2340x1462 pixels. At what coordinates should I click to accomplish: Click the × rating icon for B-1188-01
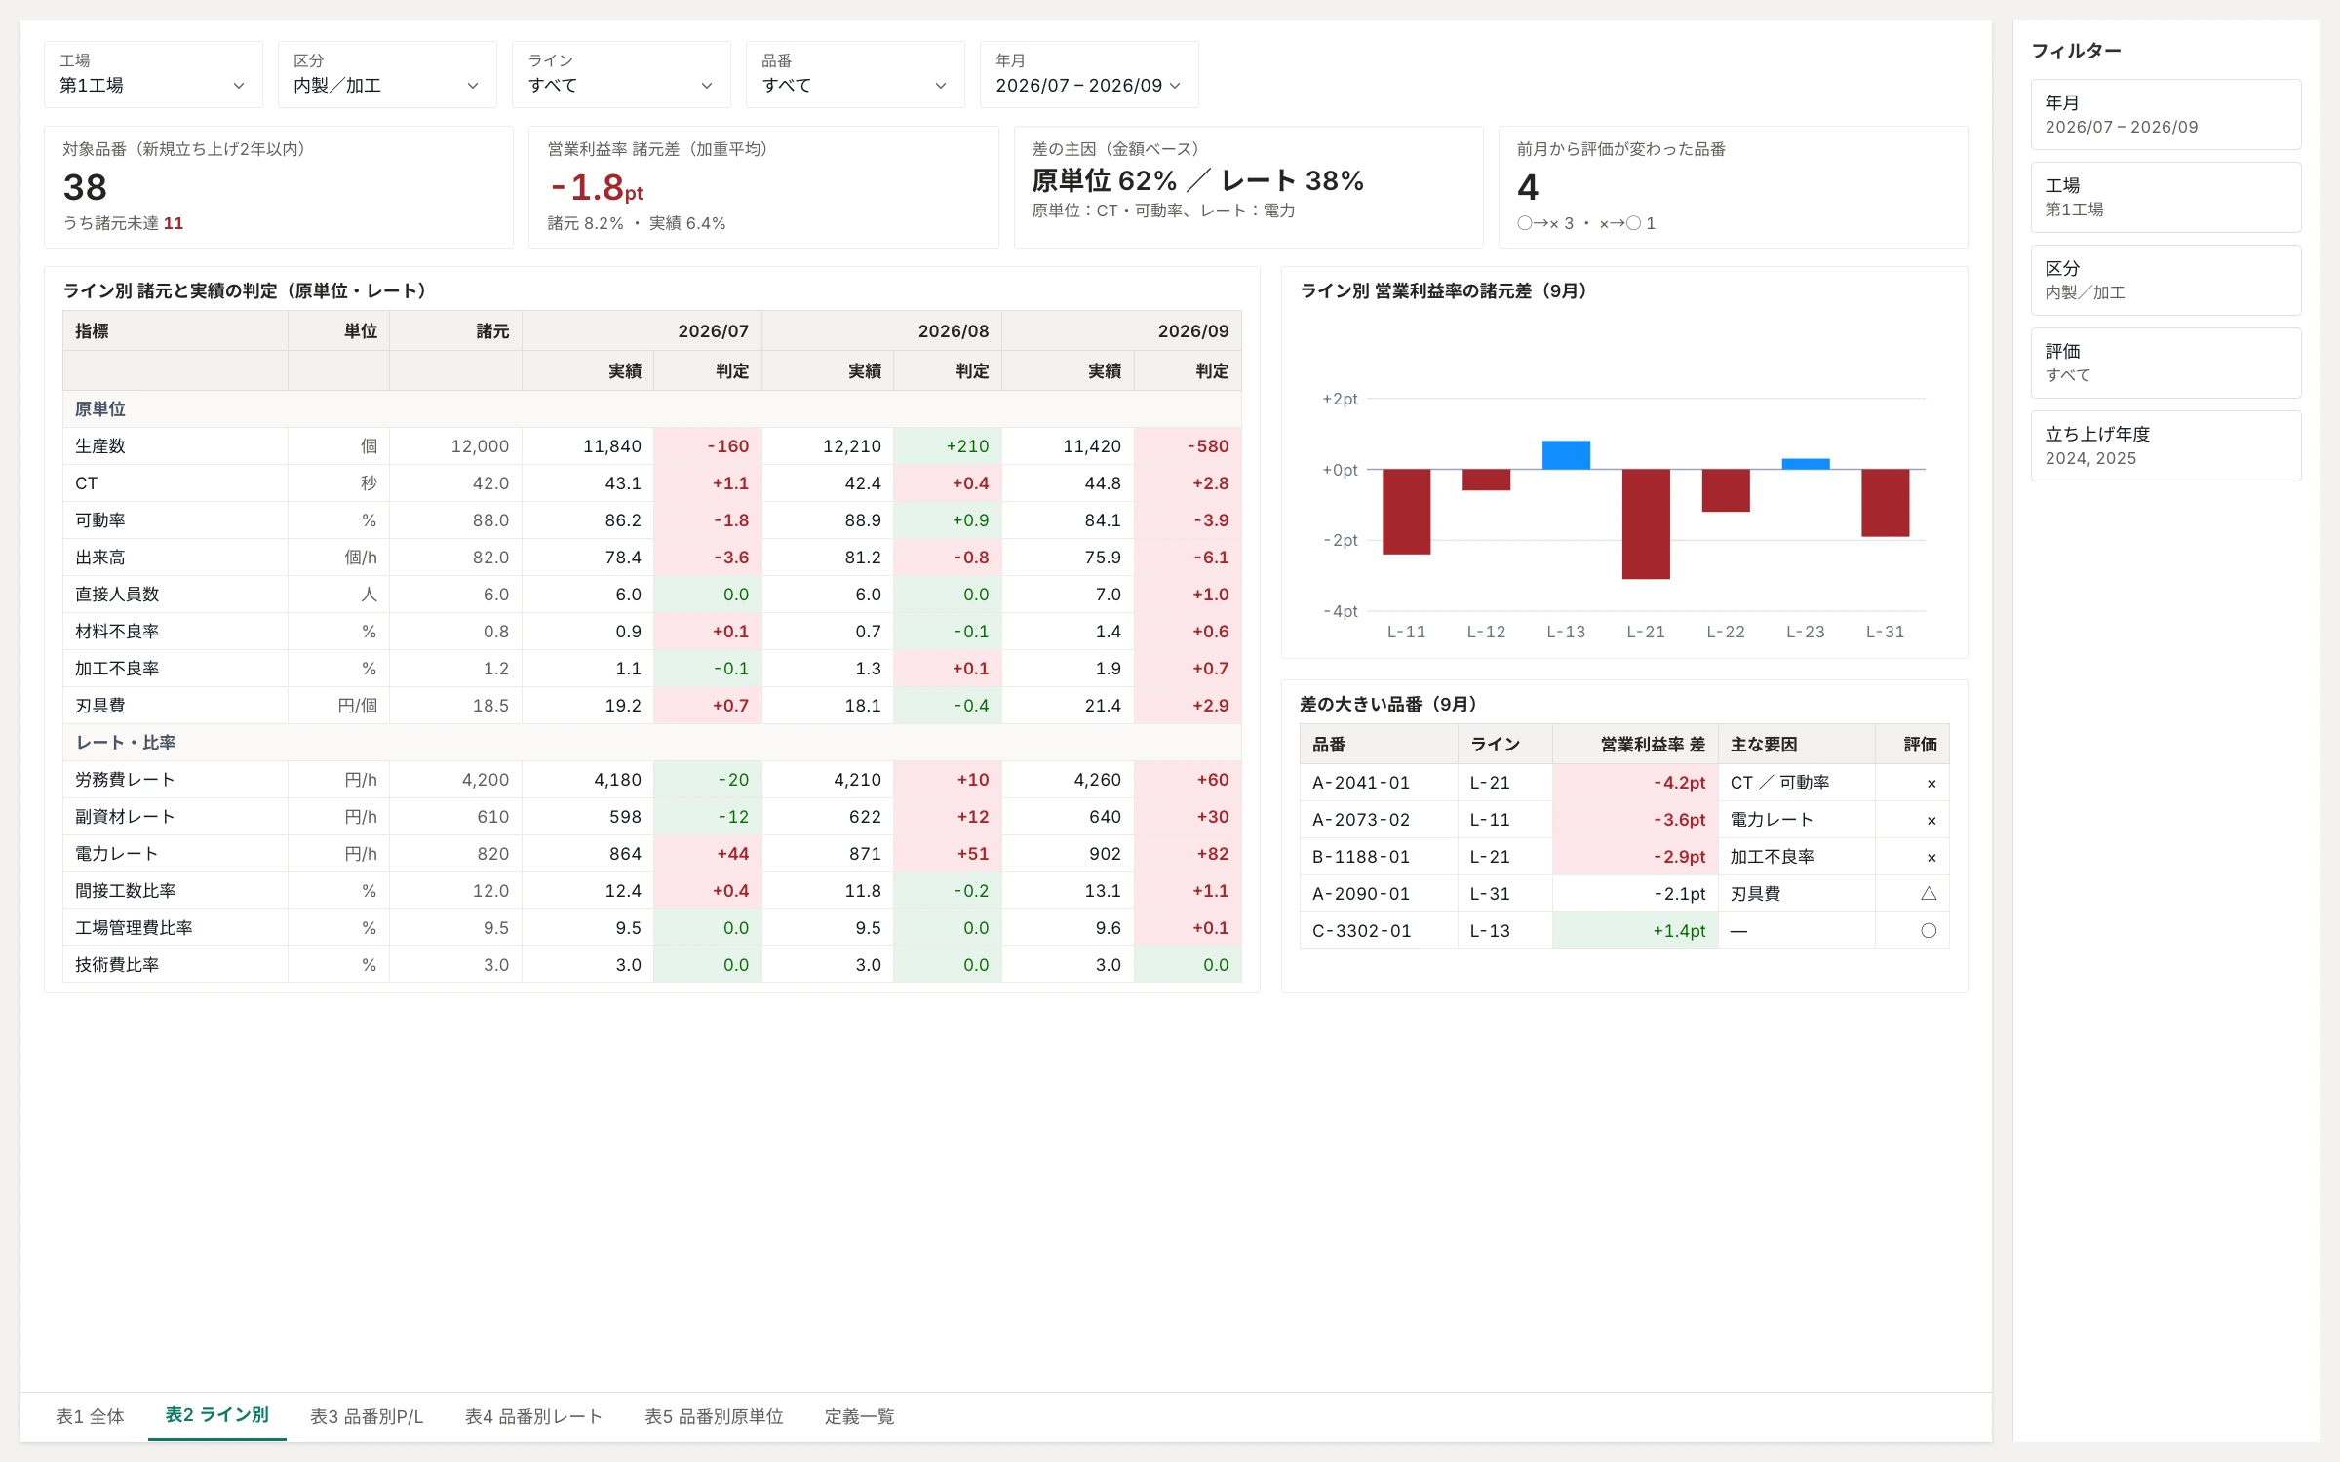[1930, 857]
